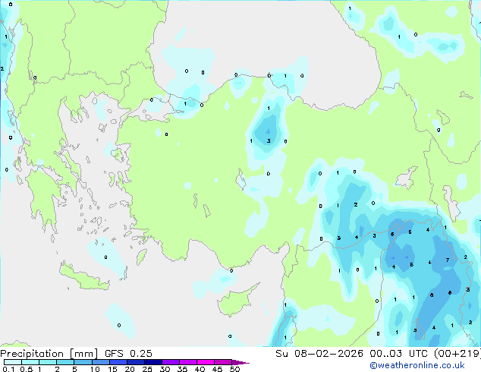The image size is (481, 372).
Task: Select the 0.5–1 mm legend color swatch
Action: (x=30, y=362)
